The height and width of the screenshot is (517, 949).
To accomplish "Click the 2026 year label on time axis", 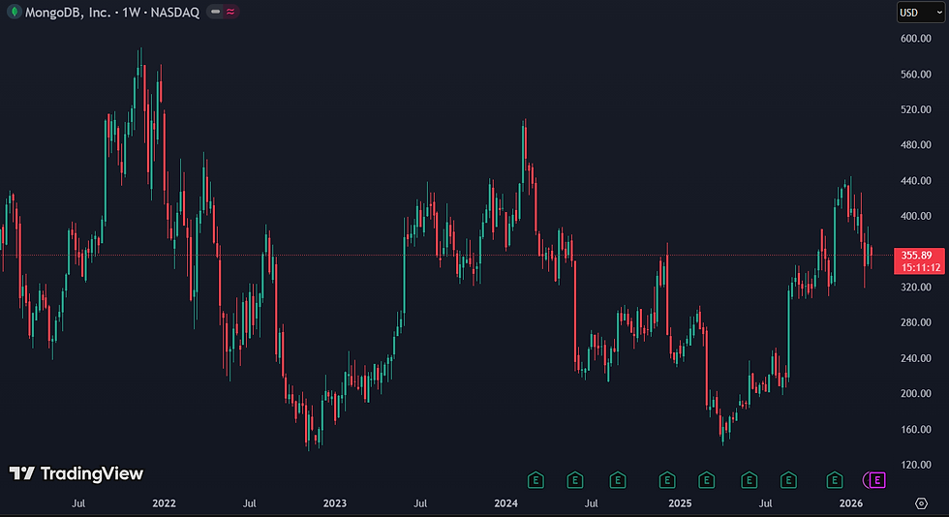I will point(851,503).
